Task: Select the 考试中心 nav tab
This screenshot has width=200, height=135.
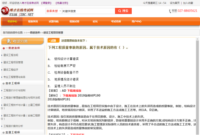Action: [x=12, y=21]
